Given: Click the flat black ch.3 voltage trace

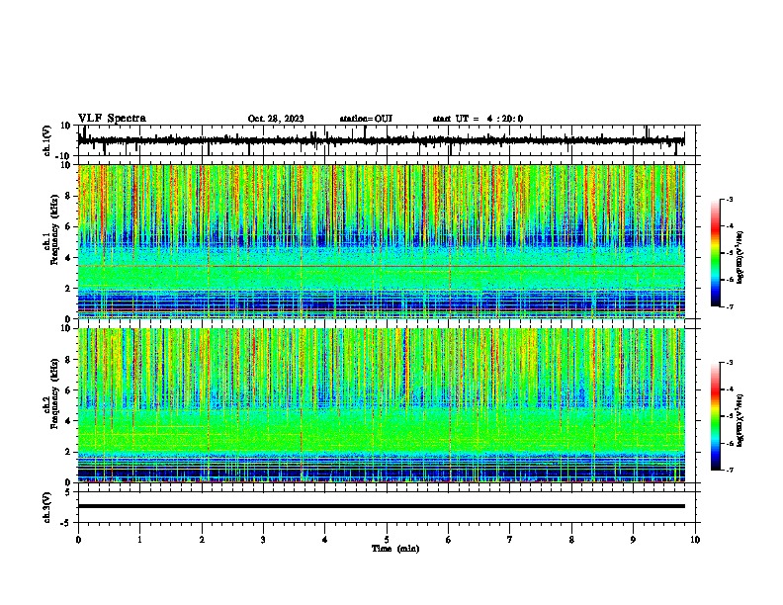Looking at the screenshot, I should [x=382, y=506].
